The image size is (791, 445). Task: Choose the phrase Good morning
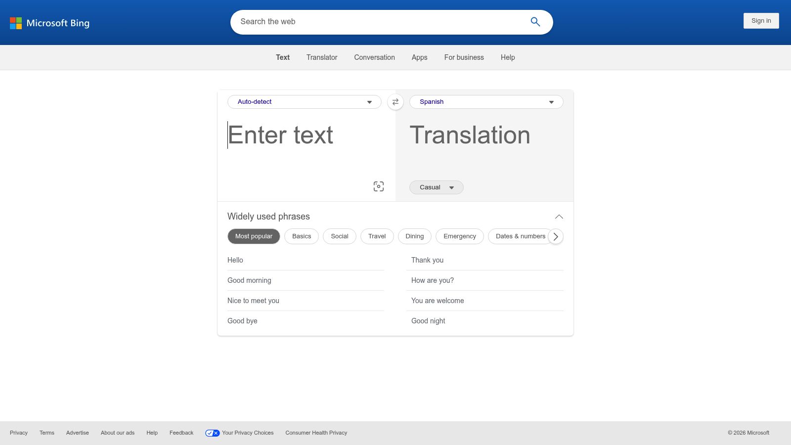tap(306, 280)
